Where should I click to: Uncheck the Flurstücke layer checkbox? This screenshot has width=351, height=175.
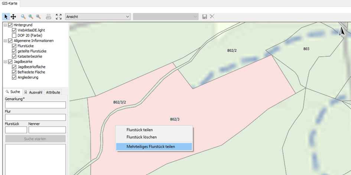pyautogui.click(x=14, y=46)
